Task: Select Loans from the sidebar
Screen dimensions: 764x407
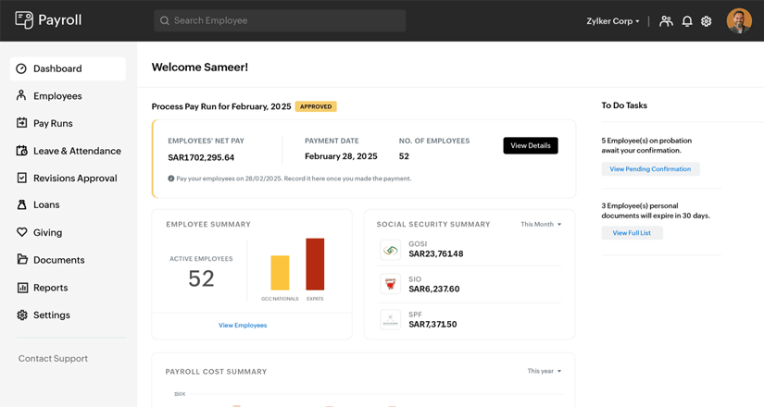Action: tap(46, 205)
